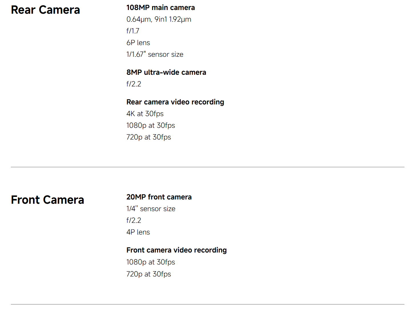Click f/2.2 under the 20MP front camera
This screenshot has height=317, width=419.
coord(134,221)
